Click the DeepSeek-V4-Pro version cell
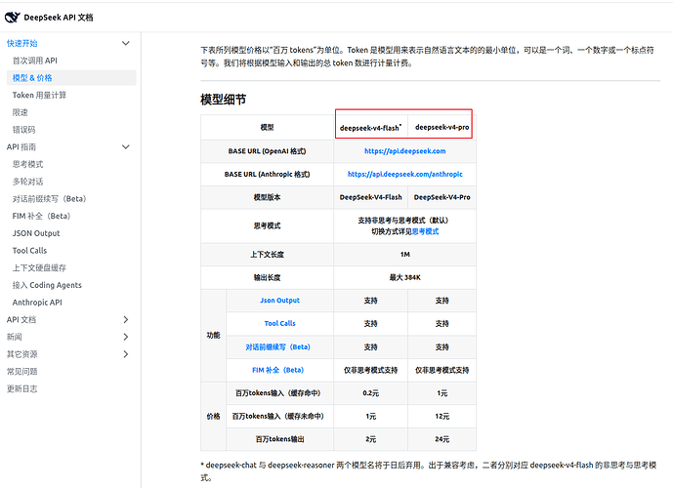Image resolution: width=673 pixels, height=488 pixels. (x=442, y=197)
